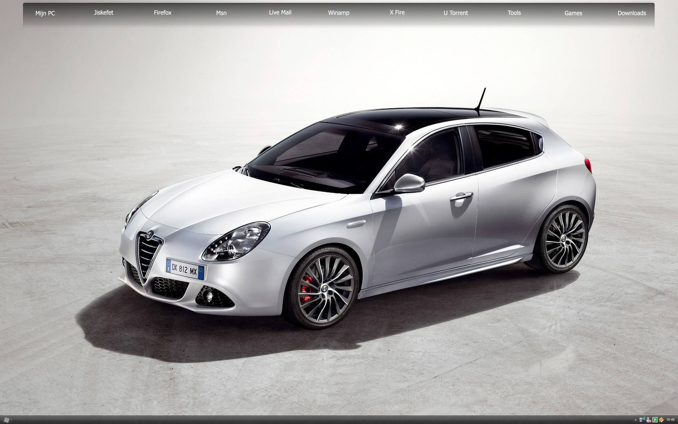Click the Windows Start button
The width and height of the screenshot is (678, 424).
pyautogui.click(x=6, y=420)
